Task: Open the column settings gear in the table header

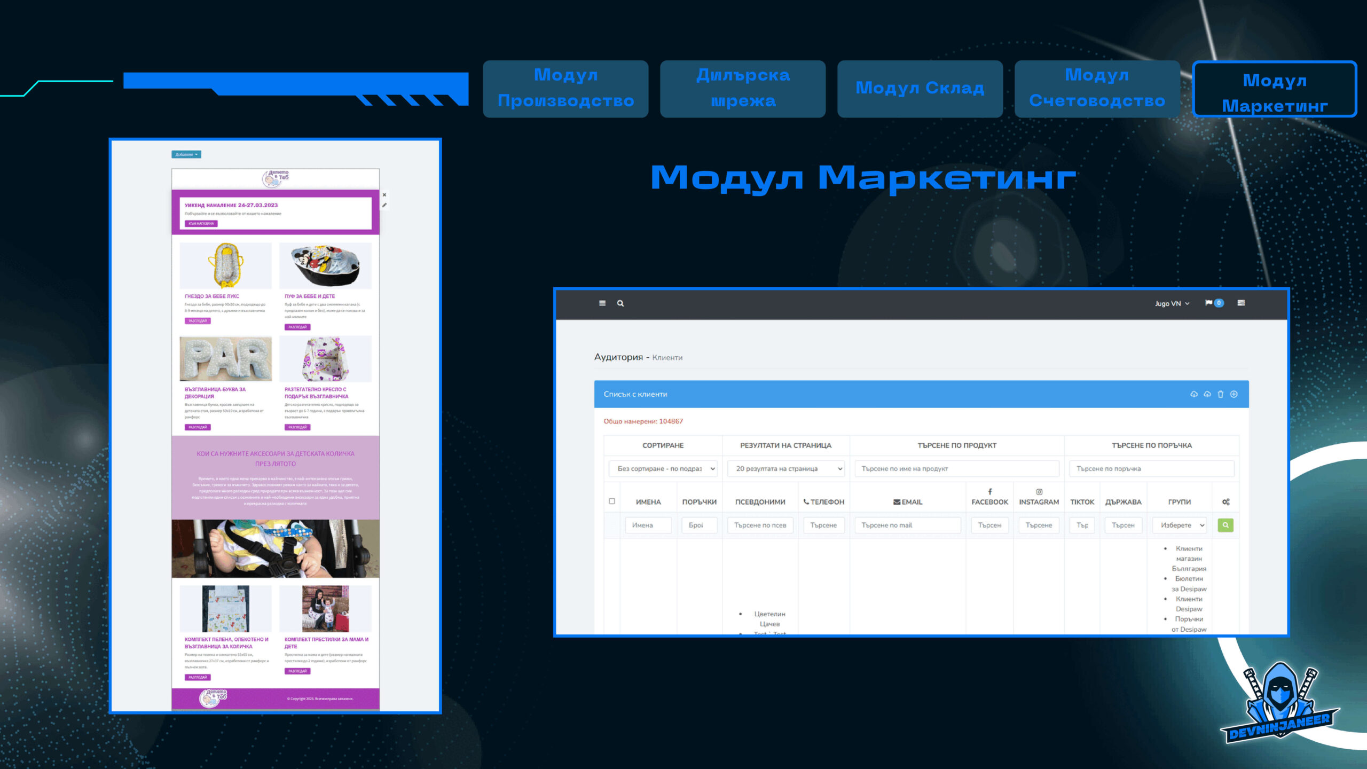Action: click(1225, 501)
